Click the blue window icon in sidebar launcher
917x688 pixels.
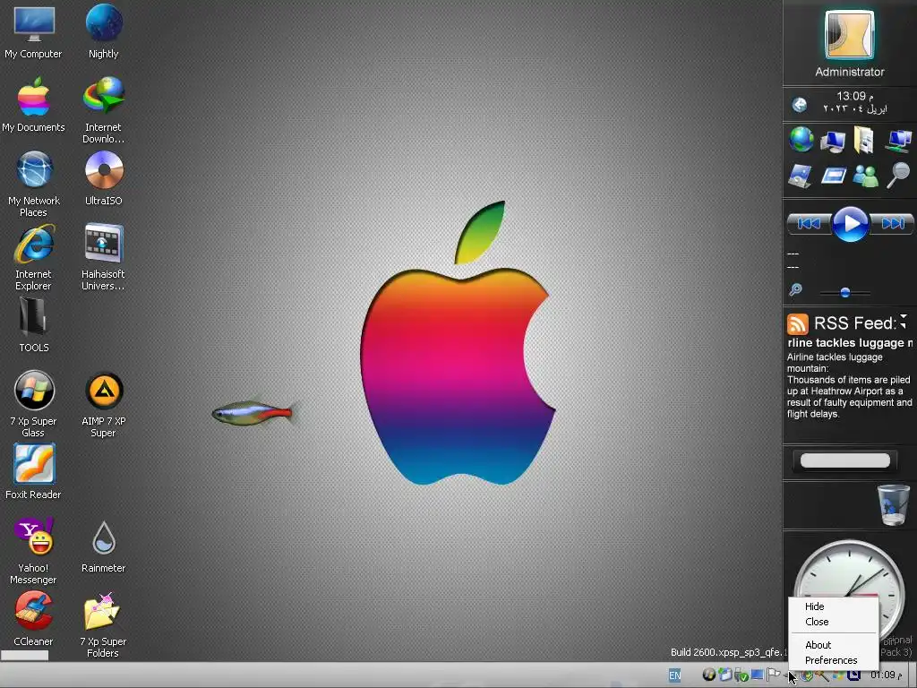point(834,176)
